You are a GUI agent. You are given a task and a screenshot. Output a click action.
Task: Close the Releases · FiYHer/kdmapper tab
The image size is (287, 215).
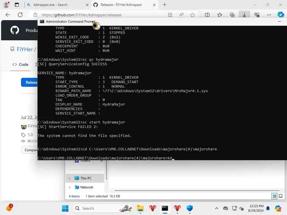(154, 5)
